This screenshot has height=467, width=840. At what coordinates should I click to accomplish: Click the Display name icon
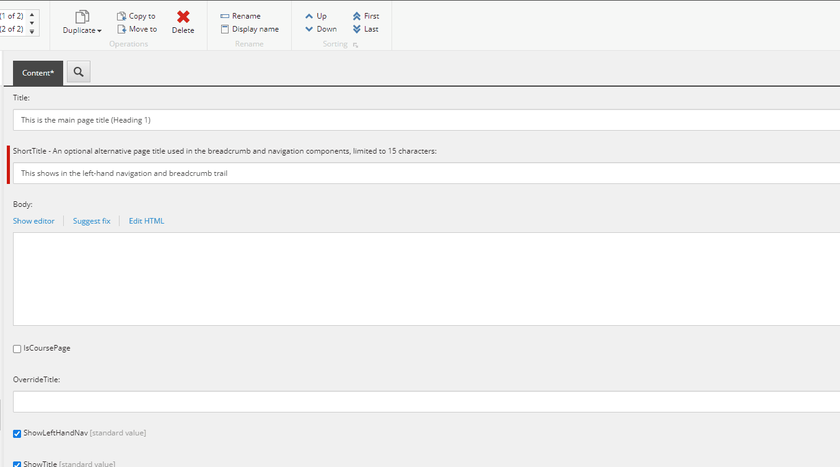[224, 28]
